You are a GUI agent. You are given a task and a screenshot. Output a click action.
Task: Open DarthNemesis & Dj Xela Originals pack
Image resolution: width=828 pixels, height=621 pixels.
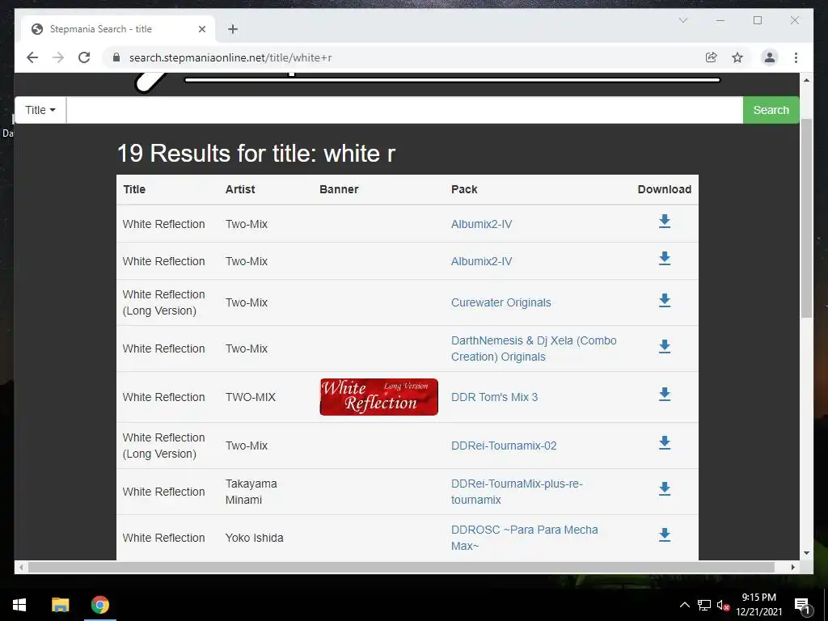(x=534, y=349)
